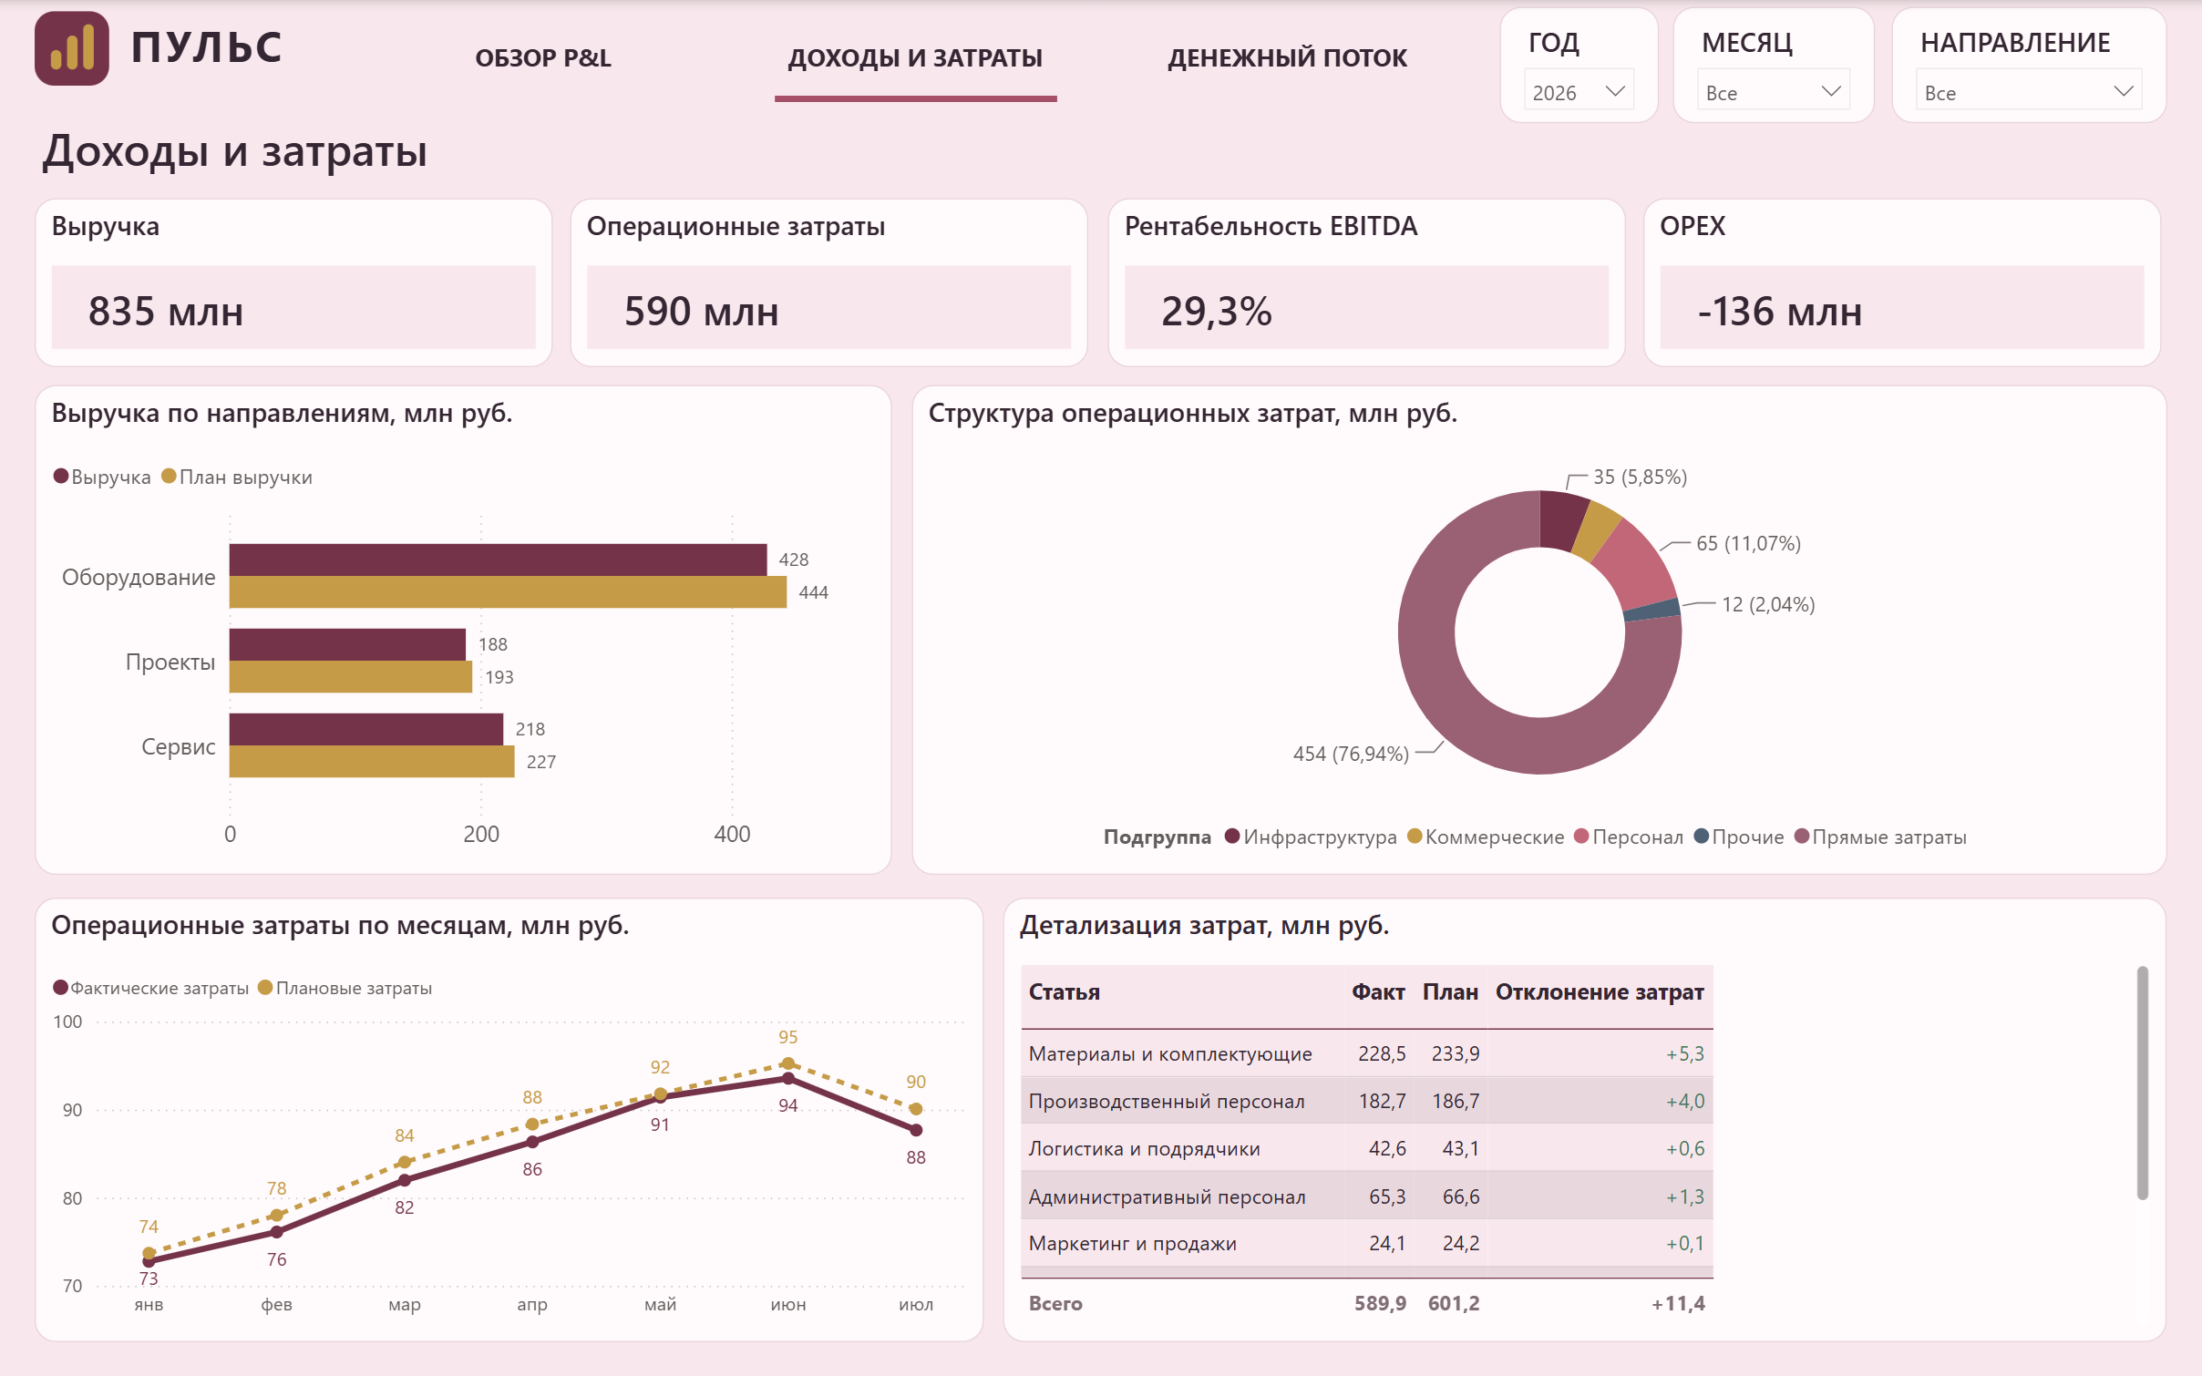Click the Выручка legend marker dot

61,476
